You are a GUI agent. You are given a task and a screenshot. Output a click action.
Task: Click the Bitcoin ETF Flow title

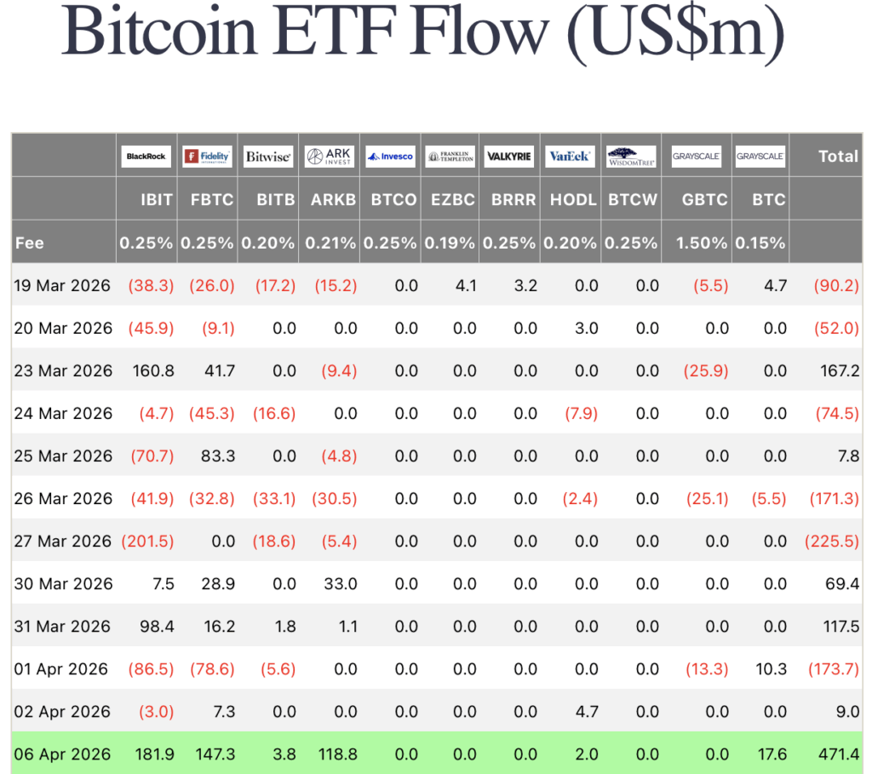coord(422,32)
